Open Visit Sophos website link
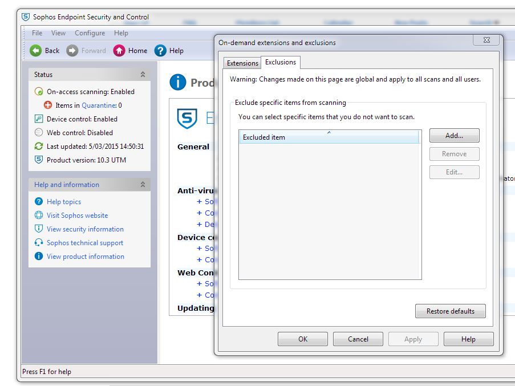Viewport: 515px width, 386px height. tap(77, 216)
